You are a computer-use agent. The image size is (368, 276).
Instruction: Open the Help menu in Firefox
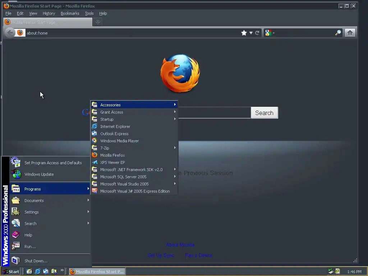pyautogui.click(x=103, y=13)
